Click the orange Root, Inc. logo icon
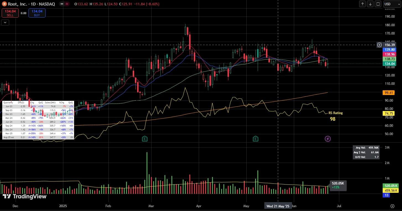The height and width of the screenshot is (211, 402). (4, 4)
